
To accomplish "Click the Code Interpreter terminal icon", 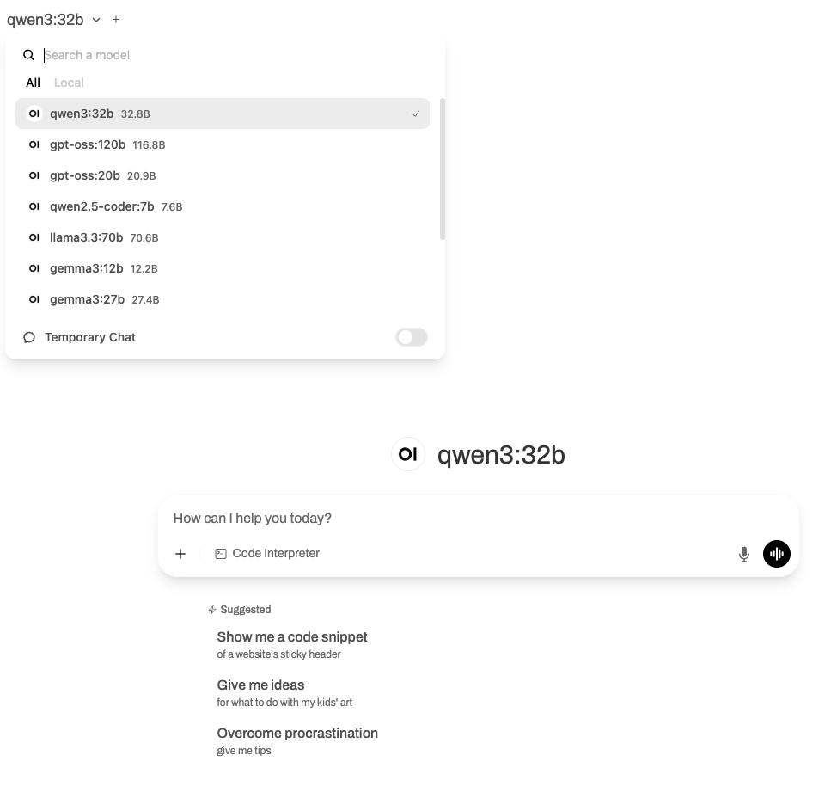I will click(221, 554).
